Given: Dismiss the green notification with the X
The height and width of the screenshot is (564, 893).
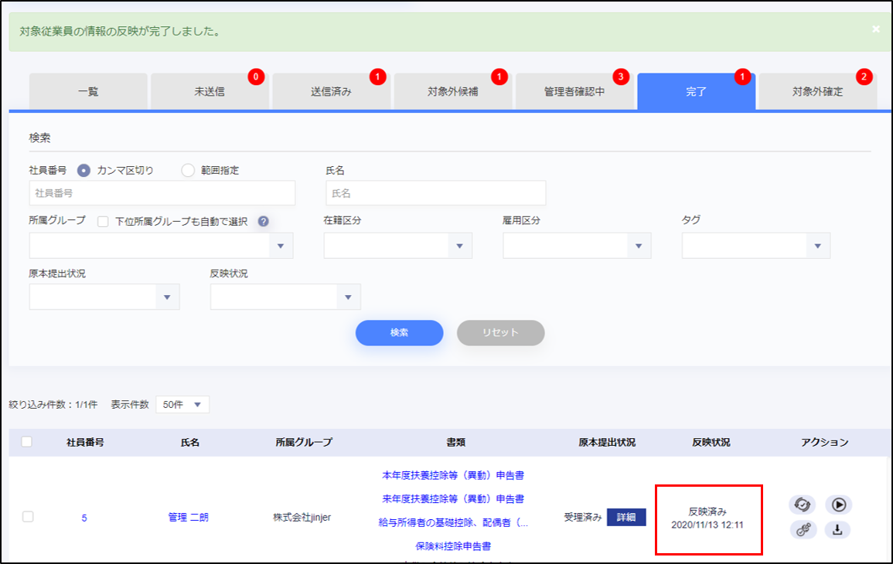Looking at the screenshot, I should coord(876,29).
